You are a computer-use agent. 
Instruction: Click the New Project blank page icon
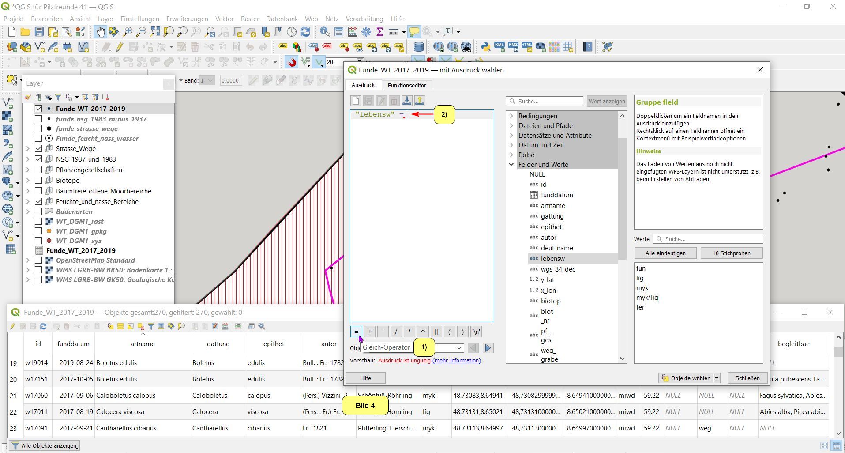click(12, 32)
